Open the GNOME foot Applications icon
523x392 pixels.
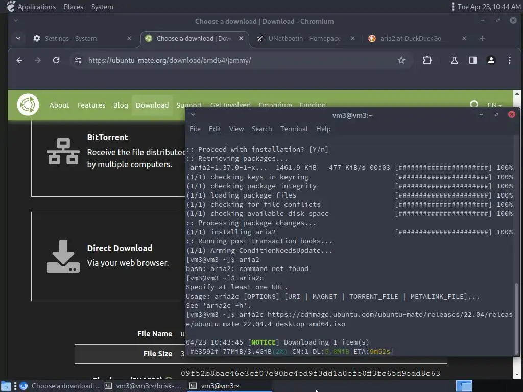coord(11,6)
